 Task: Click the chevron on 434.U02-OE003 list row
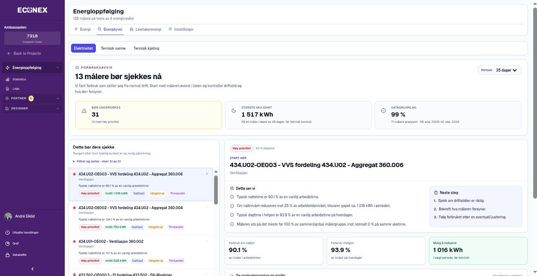click(207, 174)
